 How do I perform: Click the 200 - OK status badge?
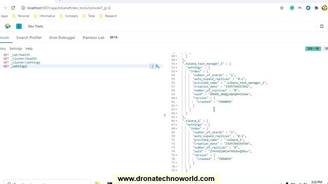[x=313, y=49]
